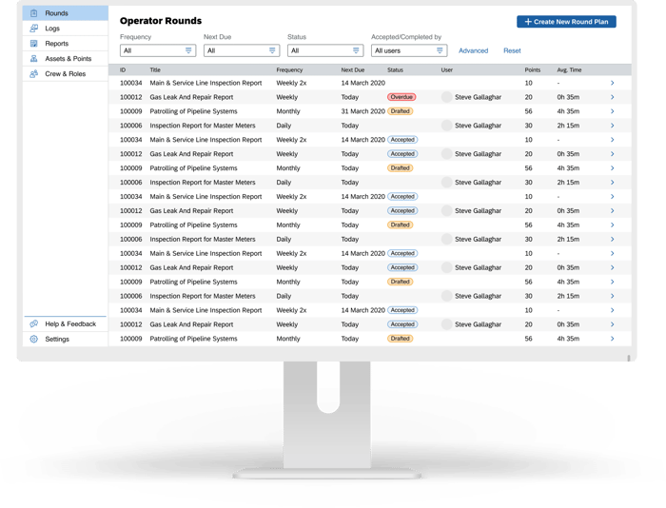666x508 pixels.
Task: Open the Accepted/Completed by users dropdown
Action: [408, 50]
